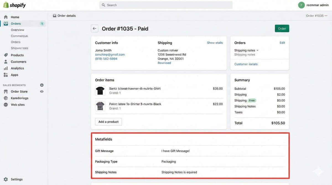Click Add a product button
This screenshot has height=185, width=332.
pos(108,121)
